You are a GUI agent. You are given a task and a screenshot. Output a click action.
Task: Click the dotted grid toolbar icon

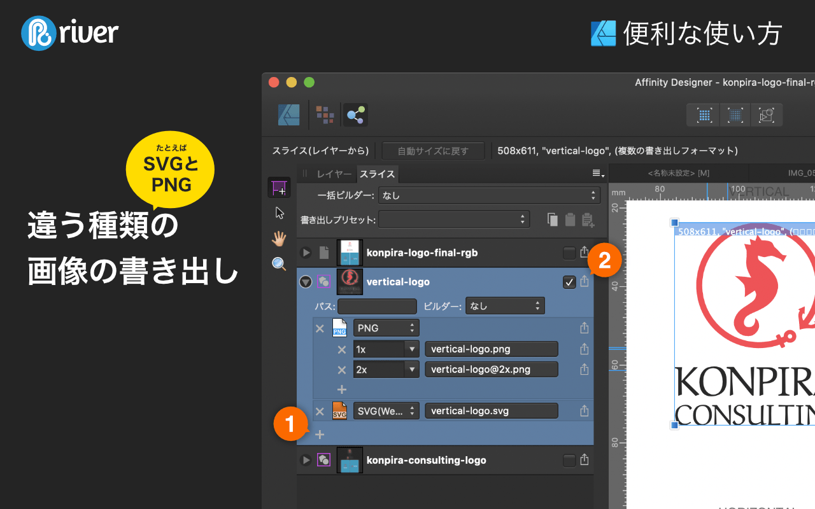click(x=735, y=115)
